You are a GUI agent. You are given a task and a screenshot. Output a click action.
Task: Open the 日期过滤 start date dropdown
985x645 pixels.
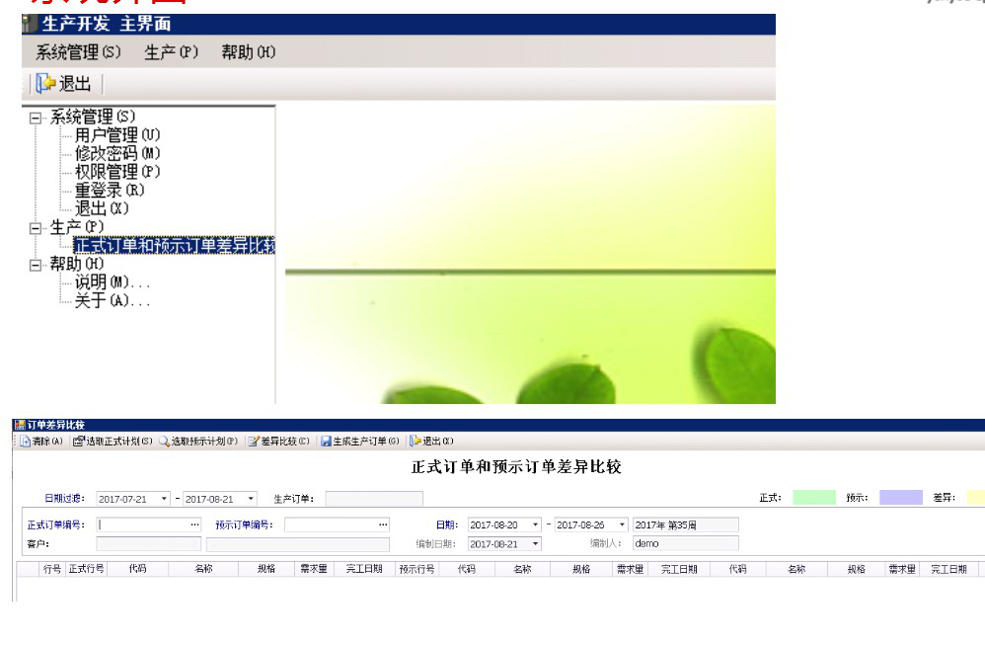164,499
